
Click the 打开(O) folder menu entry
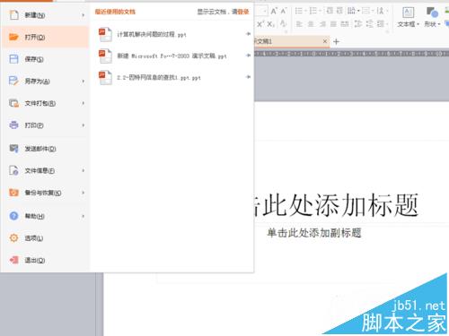pyautogui.click(x=45, y=37)
